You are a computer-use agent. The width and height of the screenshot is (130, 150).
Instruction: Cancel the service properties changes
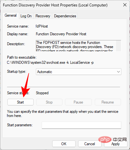pos(90,144)
